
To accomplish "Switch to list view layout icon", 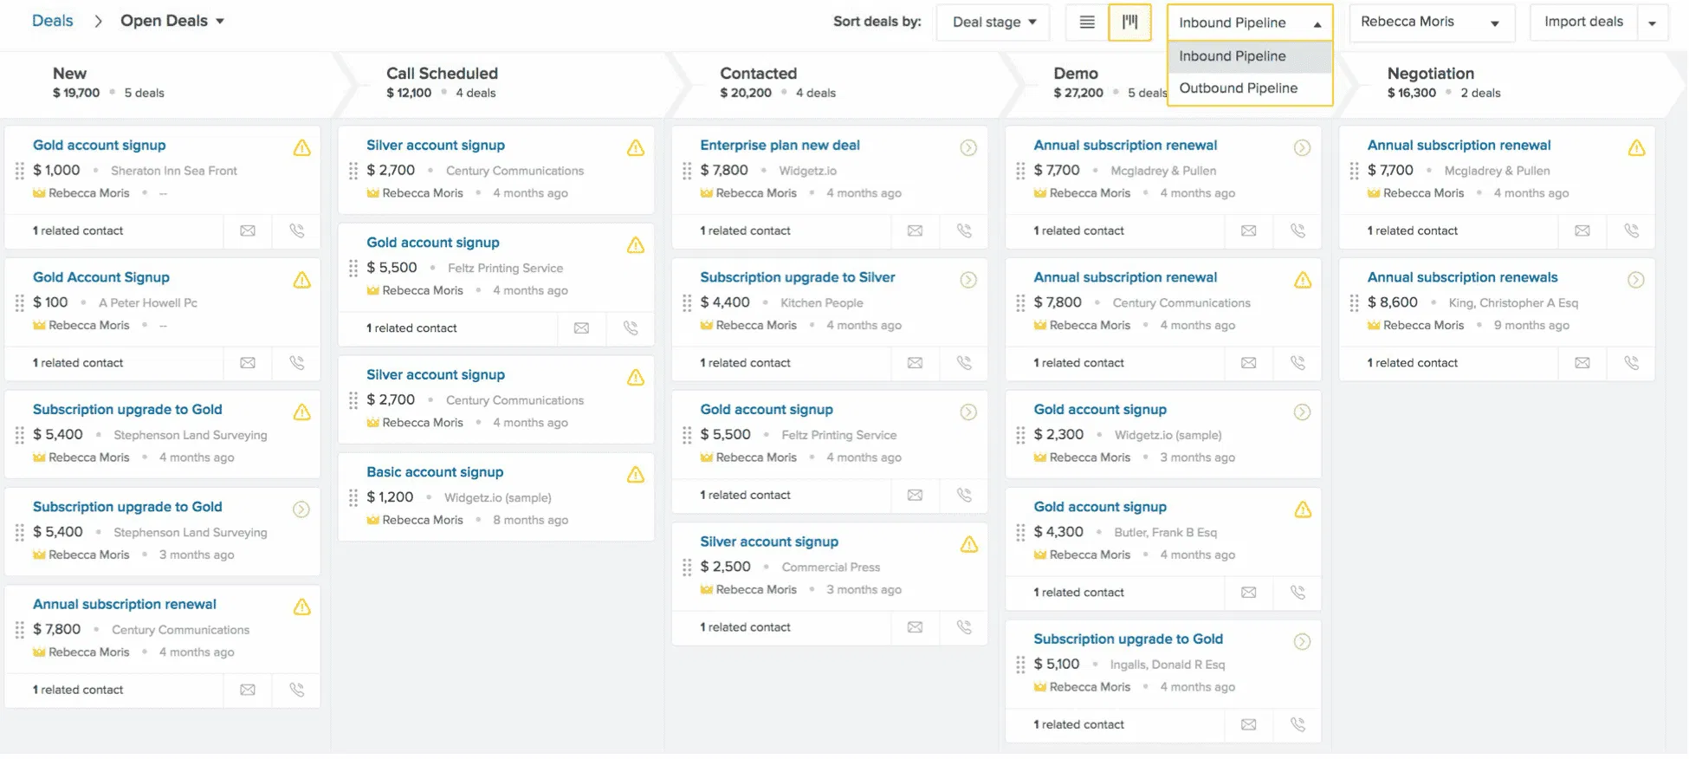I will tap(1087, 23).
